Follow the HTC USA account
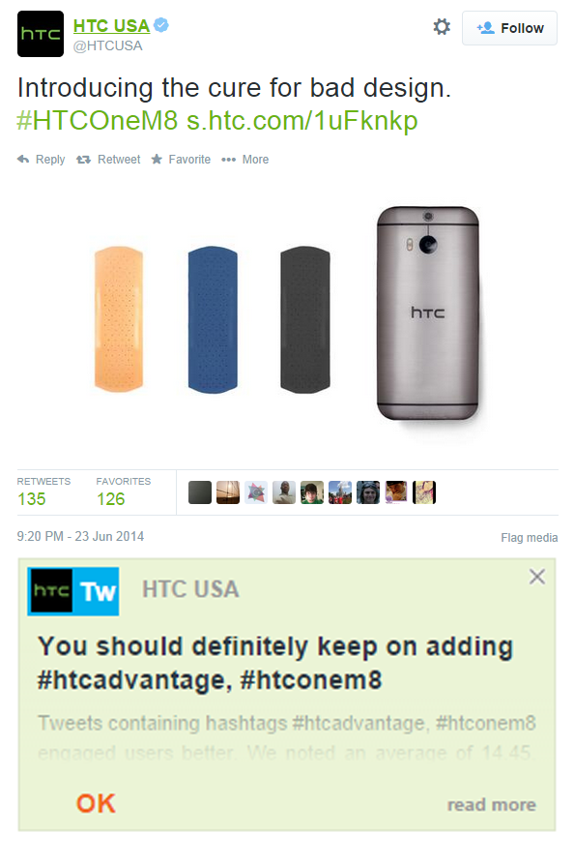The height and width of the screenshot is (863, 574). pyautogui.click(x=509, y=28)
